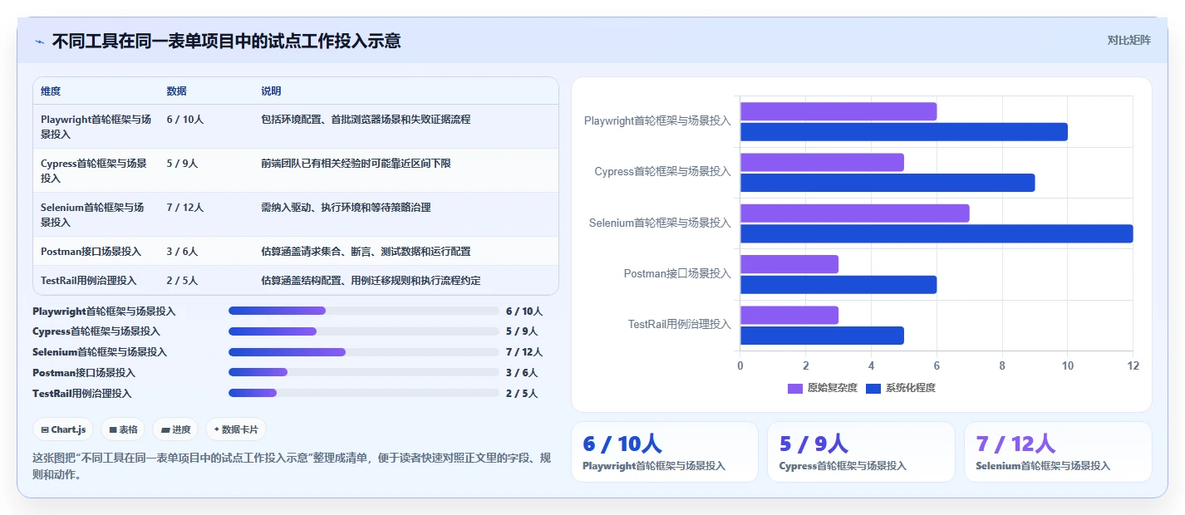Click the Cypress purple chart bar

tap(822, 162)
